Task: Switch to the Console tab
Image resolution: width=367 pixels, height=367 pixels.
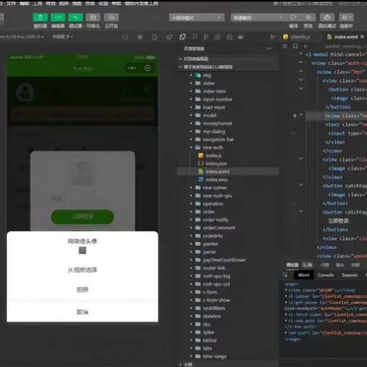Action: tap(326, 275)
